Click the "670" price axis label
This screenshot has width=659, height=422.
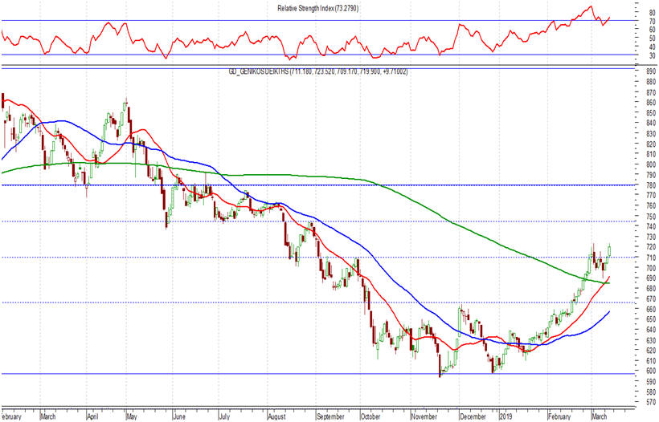coord(651,298)
